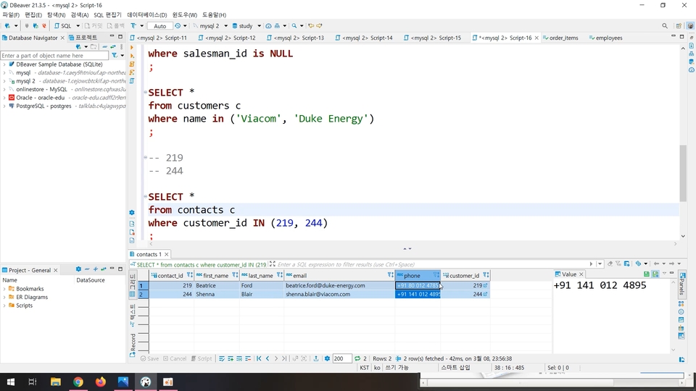The height and width of the screenshot is (391, 696).
Task: Toggle sort on contact_id column header
Action: tap(189, 275)
